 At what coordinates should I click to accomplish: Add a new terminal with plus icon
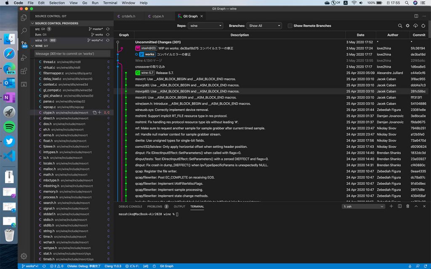pos(391,206)
